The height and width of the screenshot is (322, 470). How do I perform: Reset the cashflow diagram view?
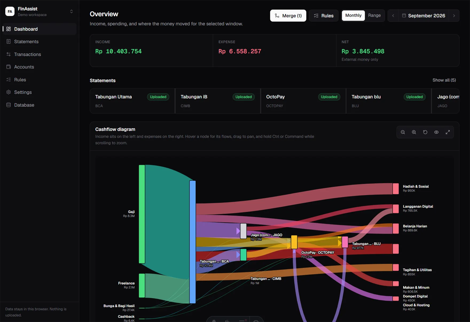[x=425, y=132]
